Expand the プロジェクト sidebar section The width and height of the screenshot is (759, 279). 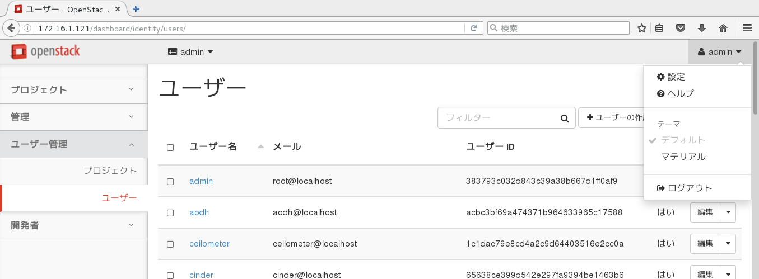point(74,90)
